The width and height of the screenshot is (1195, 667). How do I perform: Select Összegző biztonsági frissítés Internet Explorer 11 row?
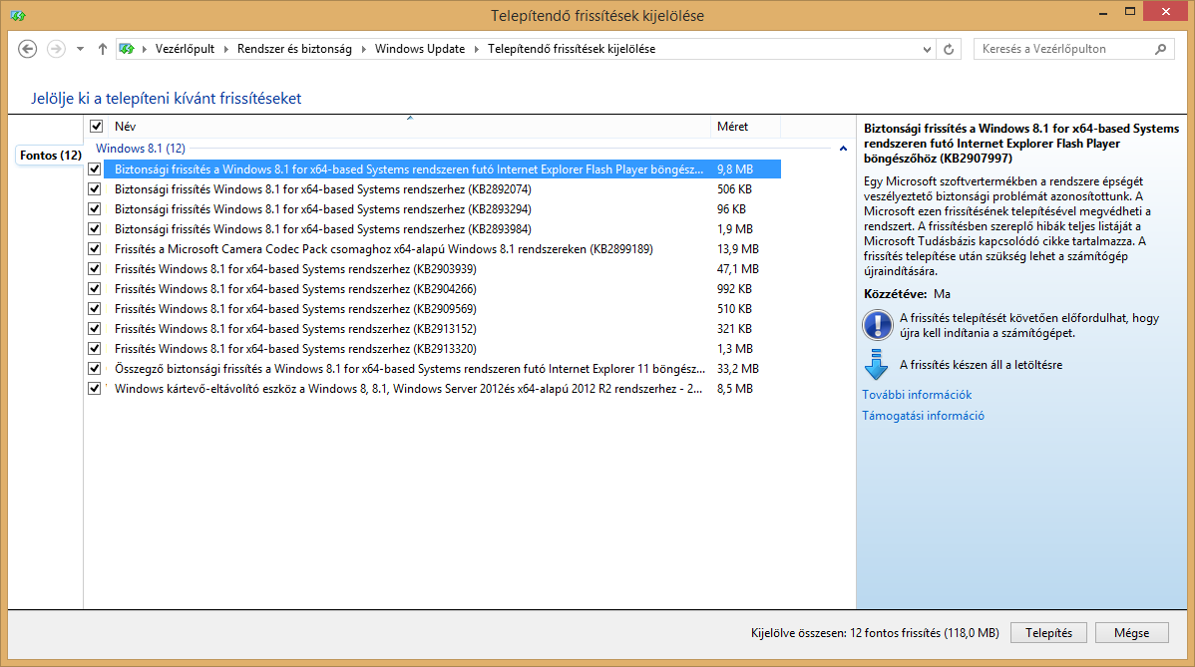[x=444, y=369]
